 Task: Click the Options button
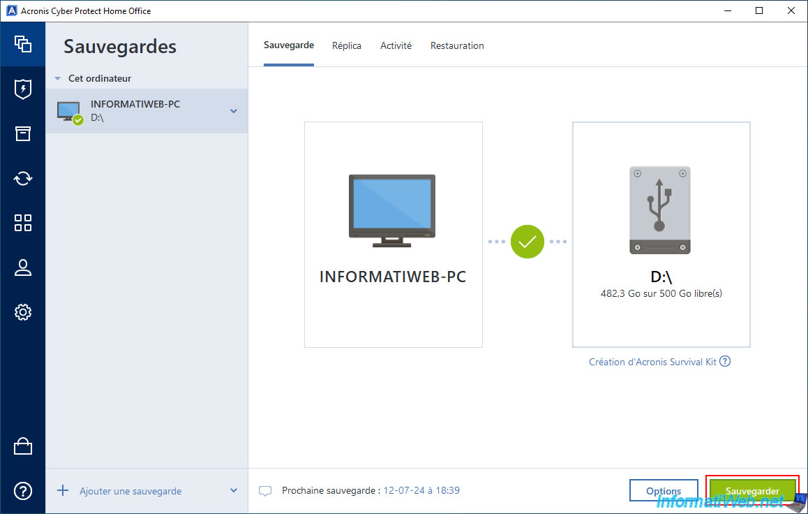pyautogui.click(x=664, y=490)
